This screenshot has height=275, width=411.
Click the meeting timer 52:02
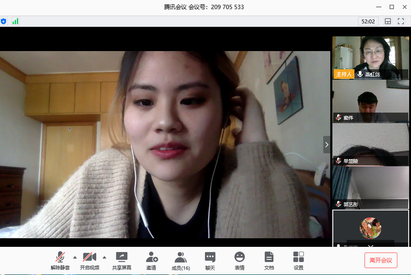(368, 21)
